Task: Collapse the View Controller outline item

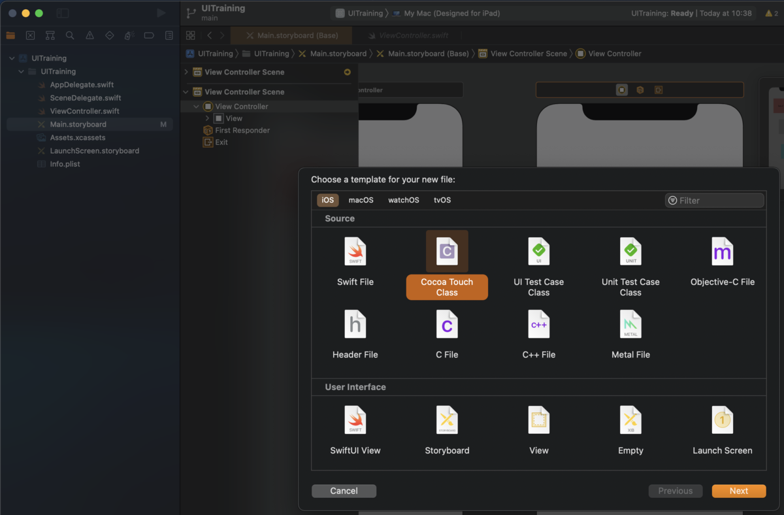Action: click(x=196, y=107)
